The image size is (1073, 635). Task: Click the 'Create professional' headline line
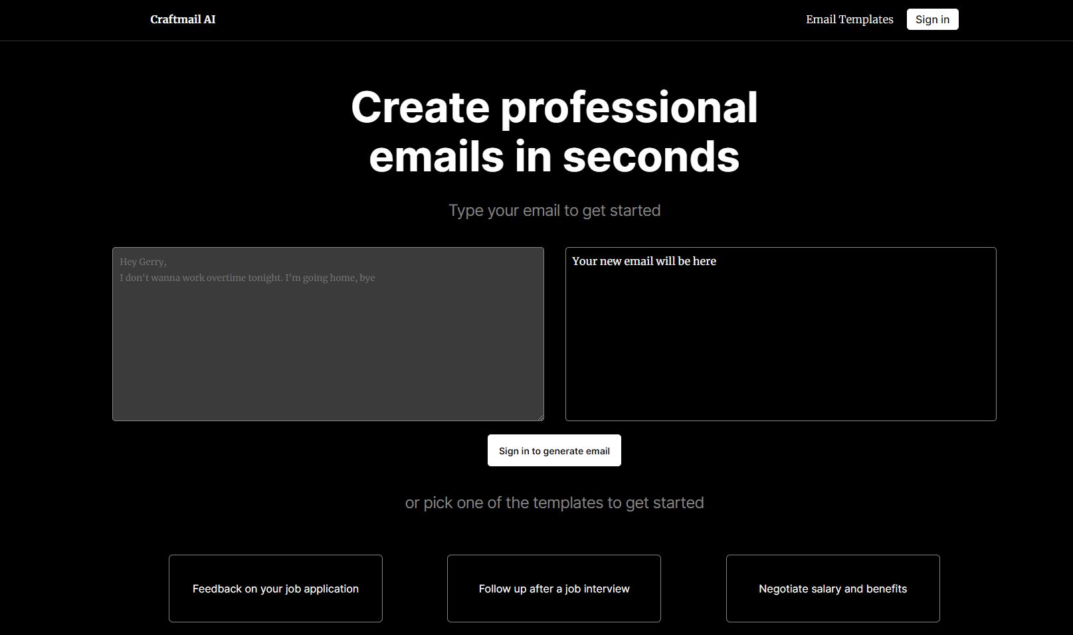click(554, 108)
